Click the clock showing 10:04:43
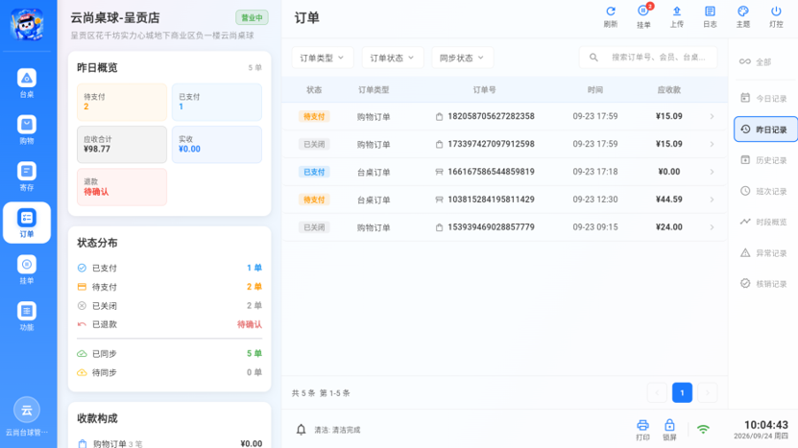The height and width of the screenshot is (448, 798). click(x=766, y=425)
